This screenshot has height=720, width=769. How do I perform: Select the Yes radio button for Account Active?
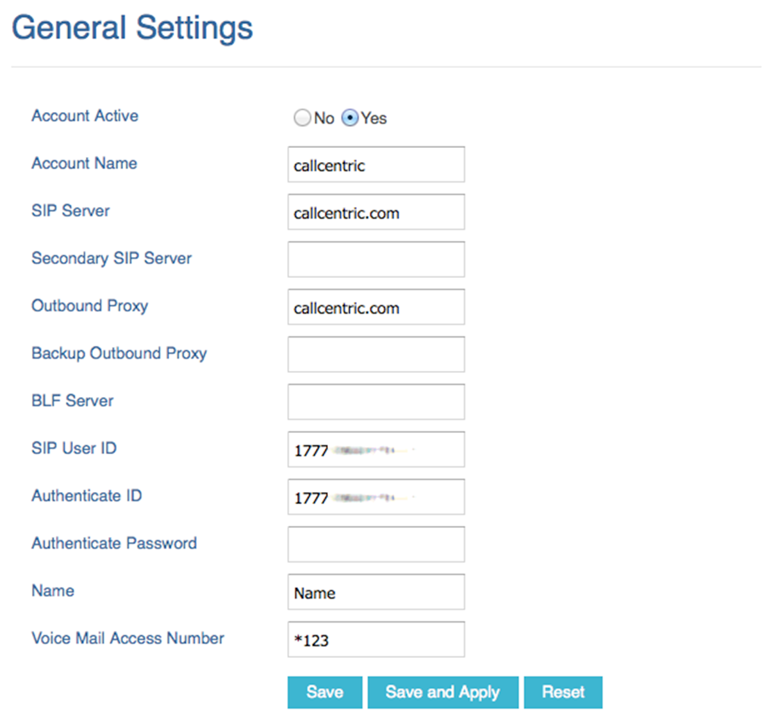click(x=350, y=118)
